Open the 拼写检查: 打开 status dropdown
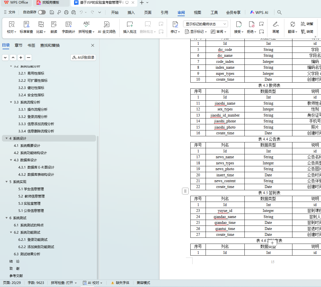 coord(64,283)
